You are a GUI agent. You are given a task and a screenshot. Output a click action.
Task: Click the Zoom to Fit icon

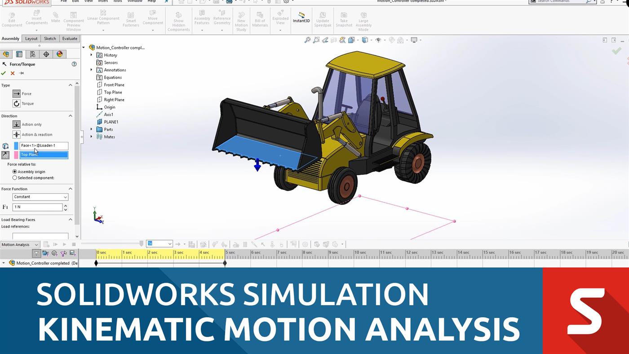pos(308,40)
